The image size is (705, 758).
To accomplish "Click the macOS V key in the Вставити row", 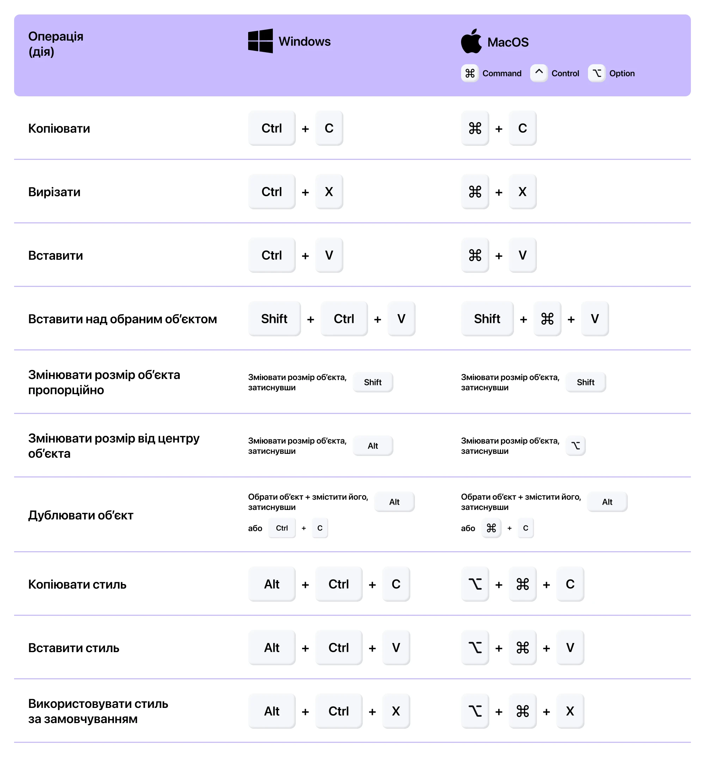I will point(522,255).
